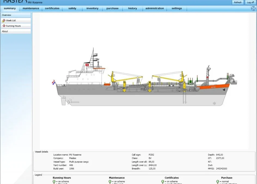The height and width of the screenshot is (184, 257).
Task: Click the green on-scheme dot under Maintenance
Action: click(110, 182)
